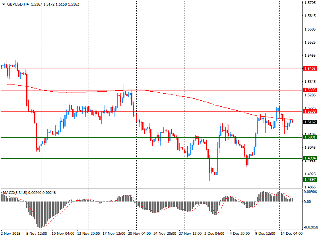
Task: Click the 1.4865 price scale value
Action: [310, 187]
